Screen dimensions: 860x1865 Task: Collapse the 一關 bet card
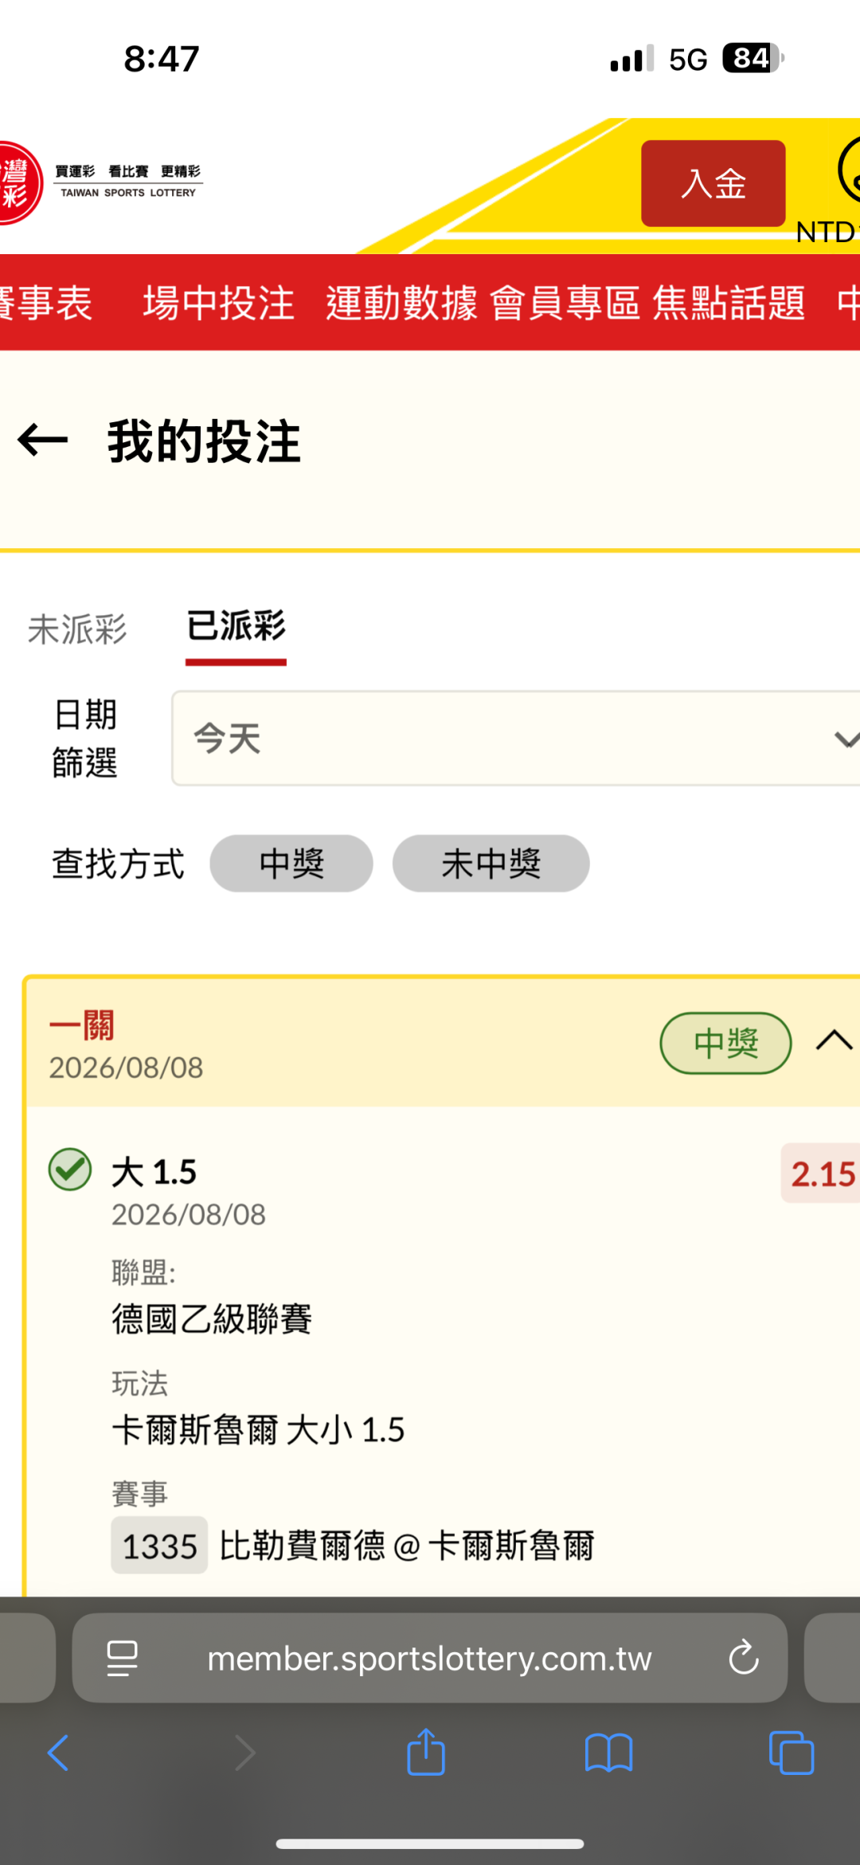(835, 1041)
